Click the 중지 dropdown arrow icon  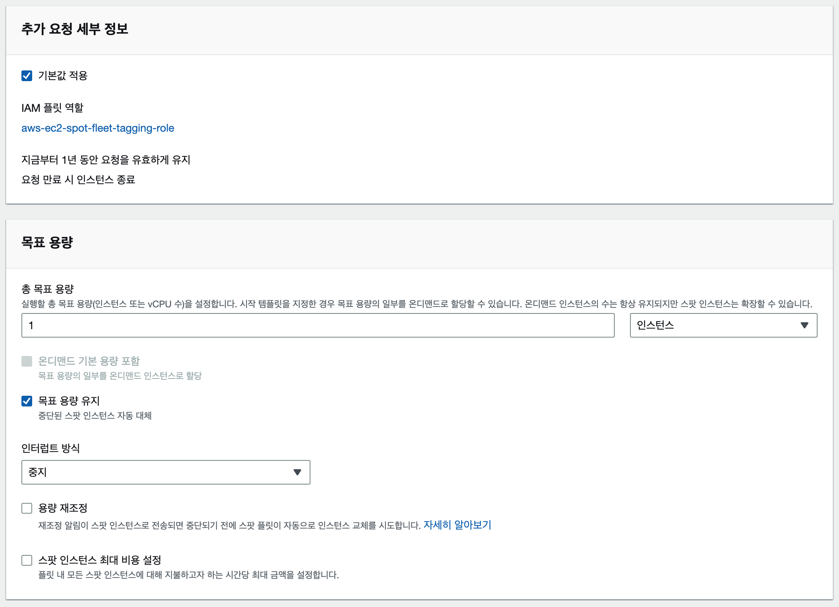coord(297,472)
